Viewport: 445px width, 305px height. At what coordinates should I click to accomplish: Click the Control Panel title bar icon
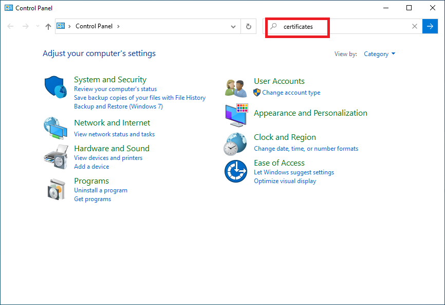pyautogui.click(x=9, y=8)
